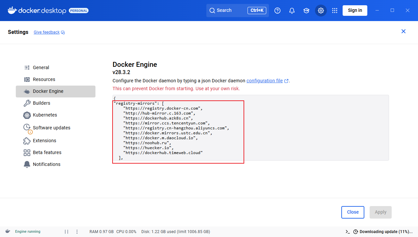Click the RAM 0.97 GB status
Viewport: 418px width, 237px height.
click(101, 232)
